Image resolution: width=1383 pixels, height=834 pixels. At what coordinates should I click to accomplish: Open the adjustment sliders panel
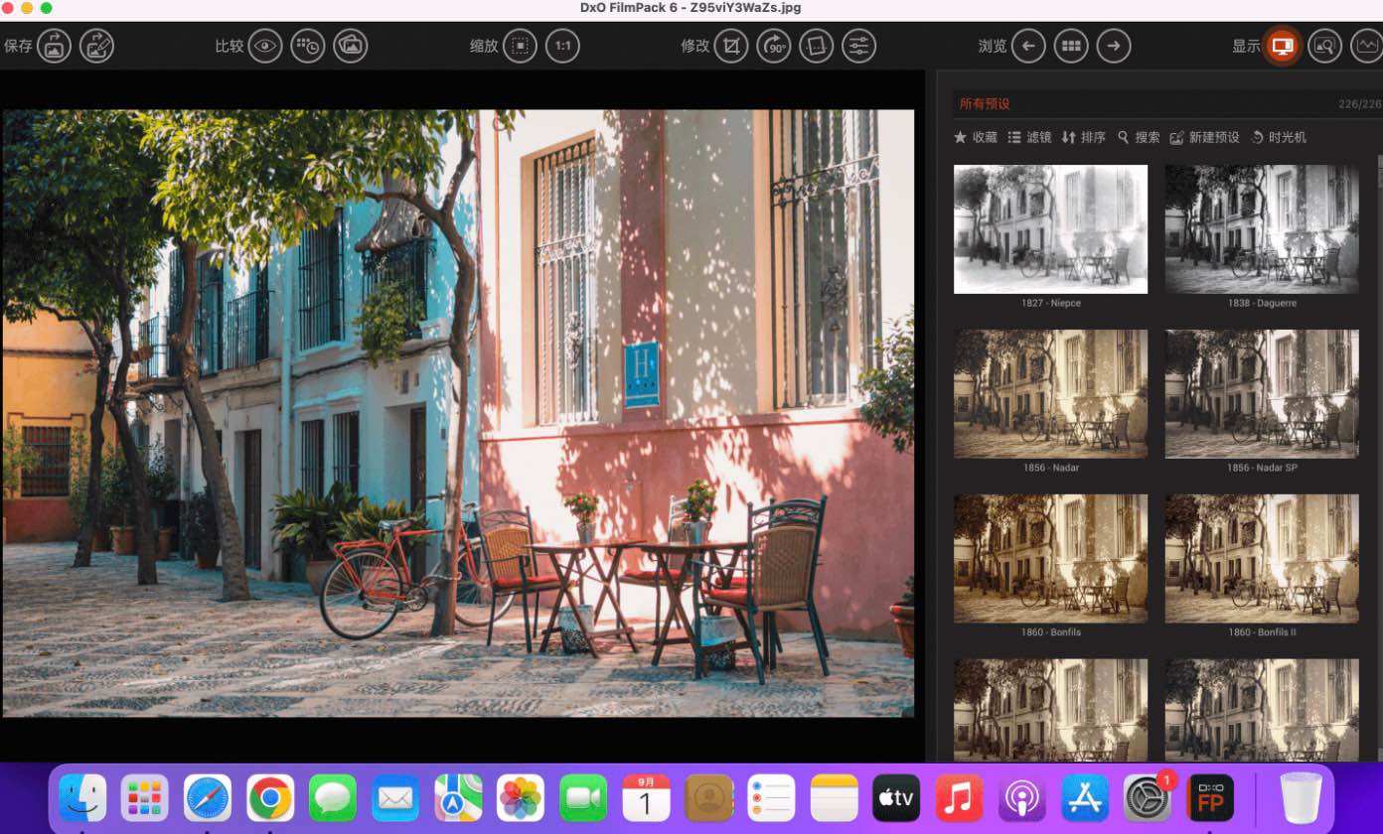point(858,46)
